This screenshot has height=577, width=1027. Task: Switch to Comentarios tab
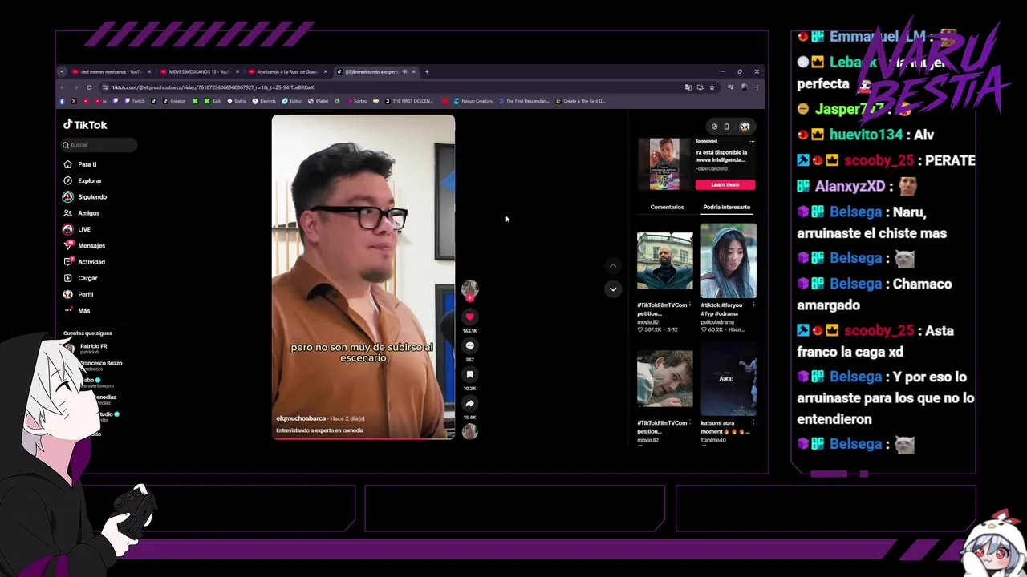667,207
